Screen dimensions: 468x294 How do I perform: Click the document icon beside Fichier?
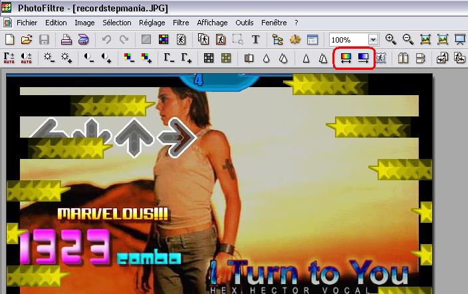click(x=7, y=23)
